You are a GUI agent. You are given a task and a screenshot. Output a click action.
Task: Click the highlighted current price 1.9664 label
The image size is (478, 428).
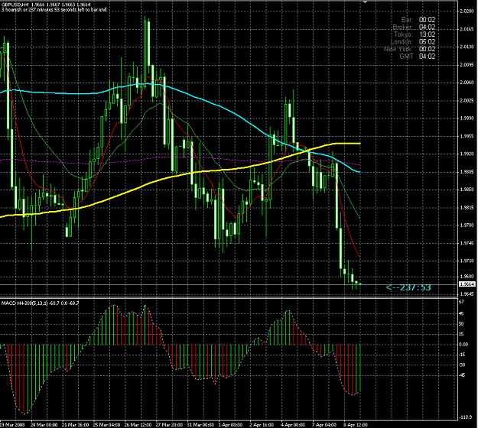tap(467, 284)
